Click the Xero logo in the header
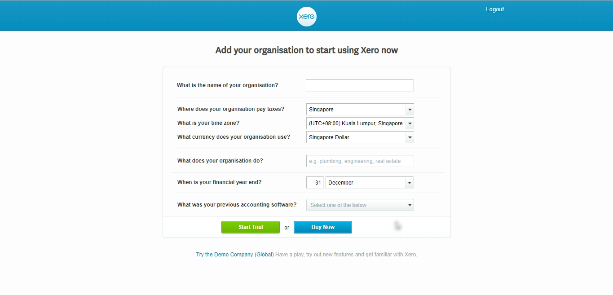The height and width of the screenshot is (295, 613). pyautogui.click(x=307, y=17)
